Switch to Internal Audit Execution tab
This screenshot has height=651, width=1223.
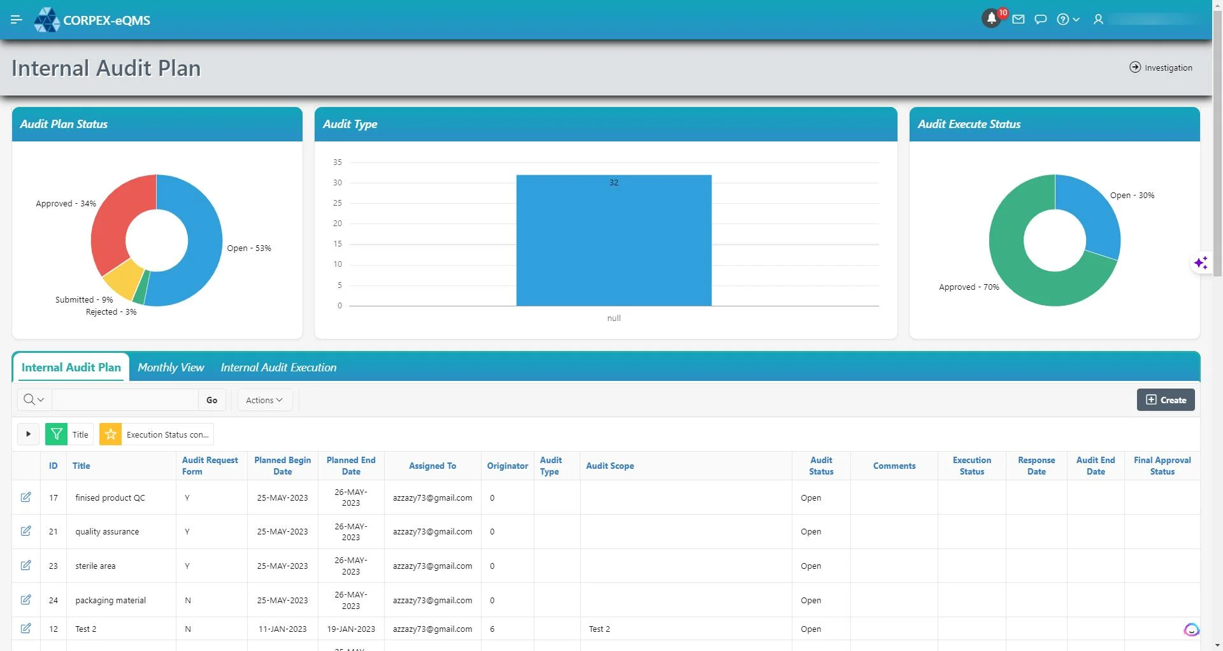coord(278,368)
